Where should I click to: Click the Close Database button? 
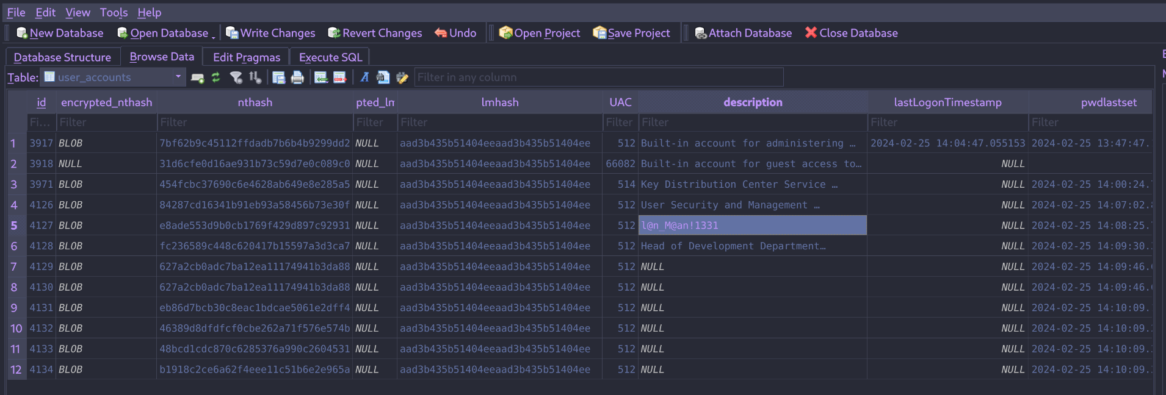851,33
